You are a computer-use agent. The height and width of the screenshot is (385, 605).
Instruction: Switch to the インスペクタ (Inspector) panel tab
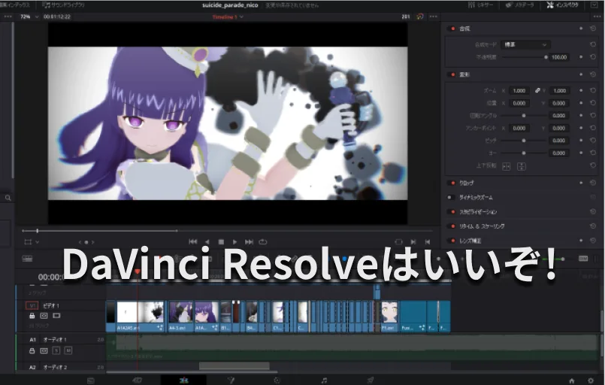point(571,5)
